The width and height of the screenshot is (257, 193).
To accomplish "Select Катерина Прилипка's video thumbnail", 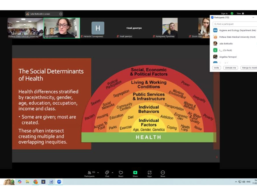I will tap(170, 28).
